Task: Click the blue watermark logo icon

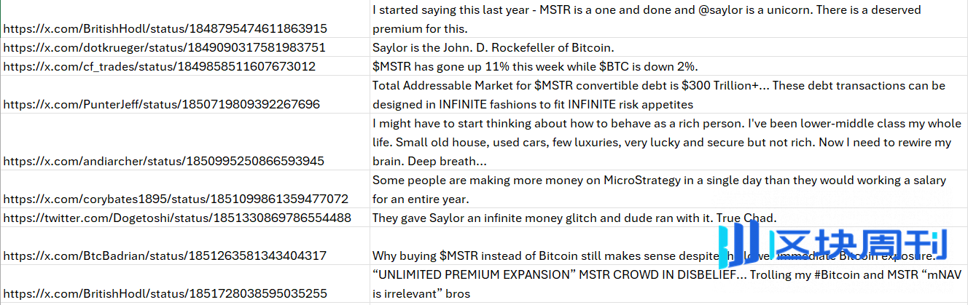Action: click(740, 244)
